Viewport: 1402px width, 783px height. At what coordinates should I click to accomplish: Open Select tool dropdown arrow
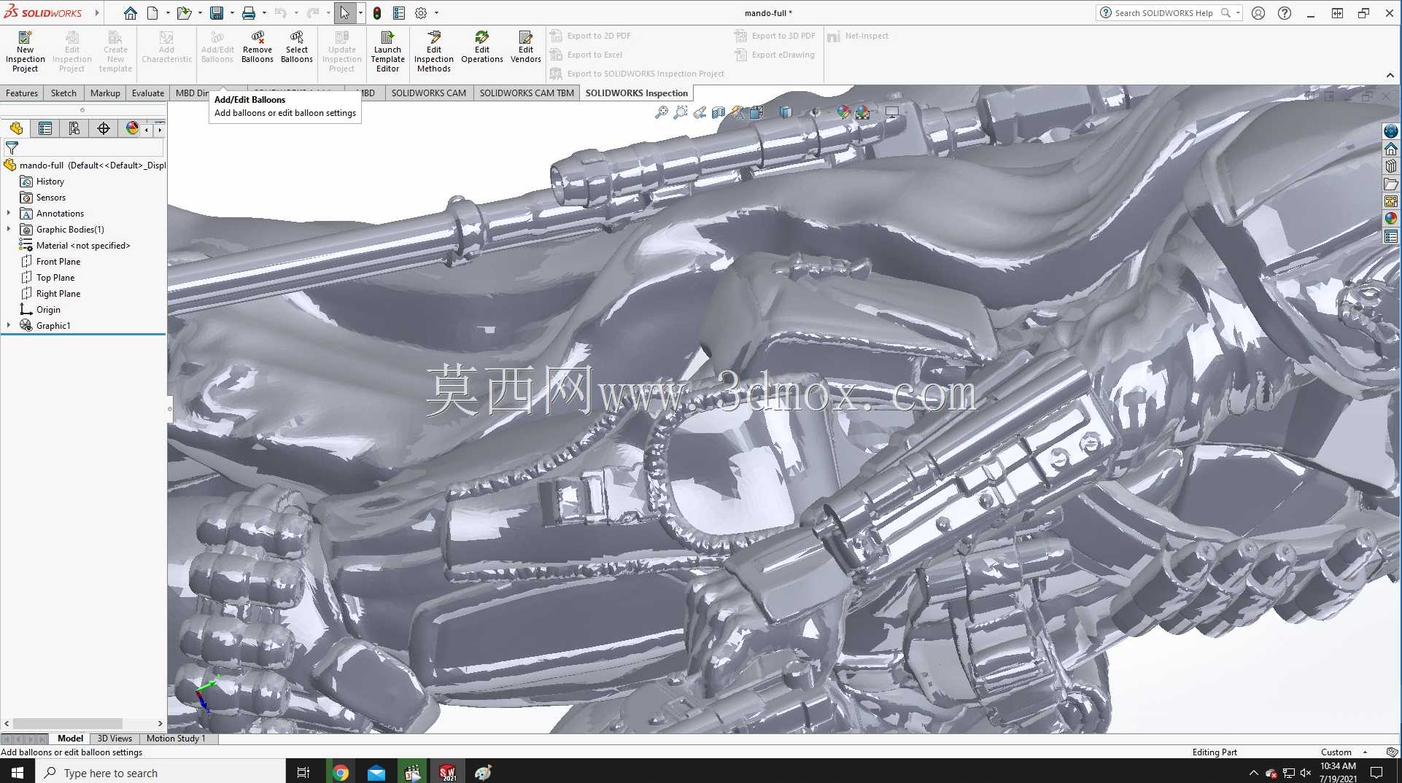tap(360, 13)
